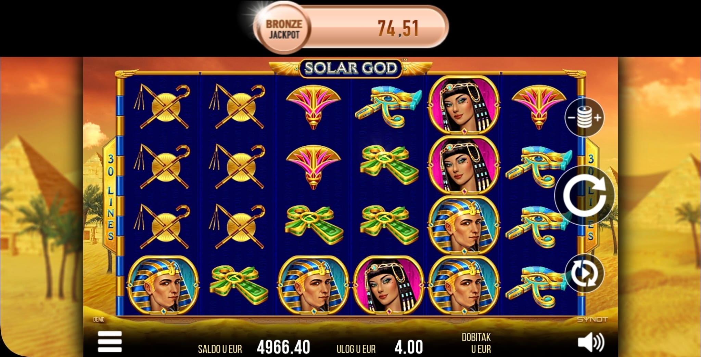The width and height of the screenshot is (701, 357).
Task: Click the Cleopatra symbol at top of fifth reel
Action: tap(464, 105)
